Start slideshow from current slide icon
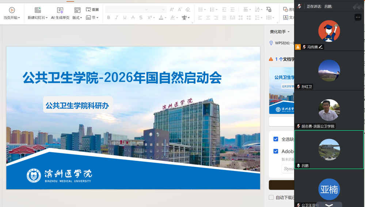This screenshot has width=365, height=207. tap(12, 10)
